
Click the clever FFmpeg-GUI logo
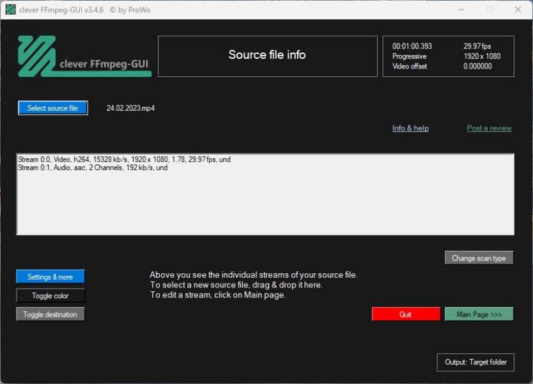(x=84, y=56)
